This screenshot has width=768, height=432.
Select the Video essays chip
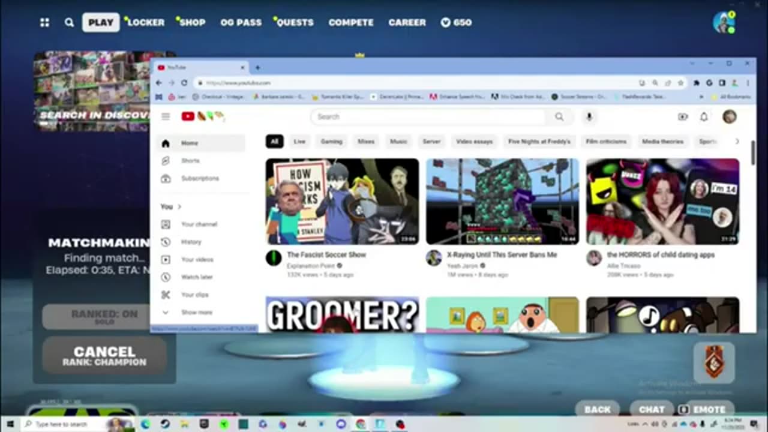click(x=474, y=142)
